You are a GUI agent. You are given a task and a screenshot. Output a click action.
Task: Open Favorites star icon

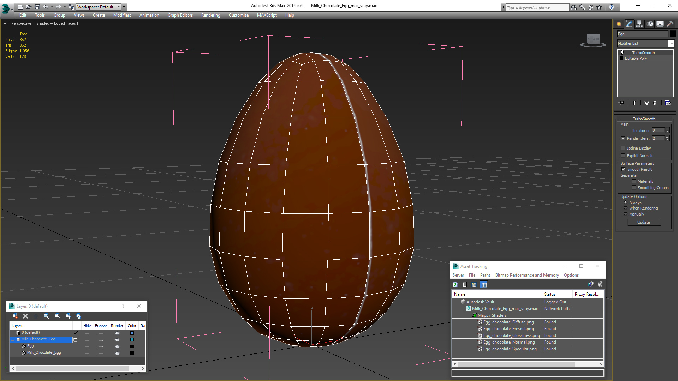[599, 7]
